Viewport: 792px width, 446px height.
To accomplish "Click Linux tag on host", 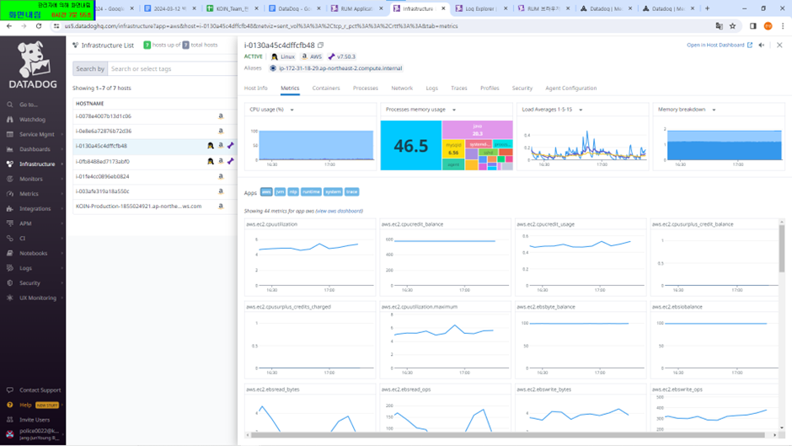I will (x=283, y=56).
